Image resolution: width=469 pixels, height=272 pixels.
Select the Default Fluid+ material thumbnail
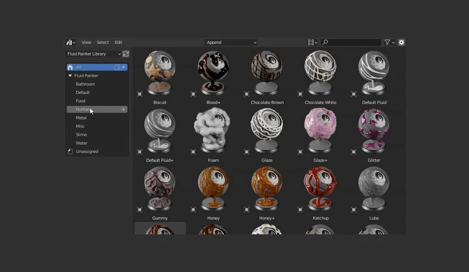click(x=160, y=131)
